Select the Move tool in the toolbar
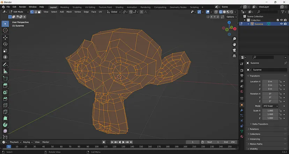289x154 pixels. coord(5,37)
